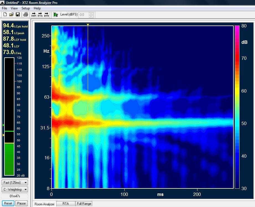This screenshot has width=255, height=207.
Task: Increase Level dBFS with the up stepper
Action: tap(91, 14)
